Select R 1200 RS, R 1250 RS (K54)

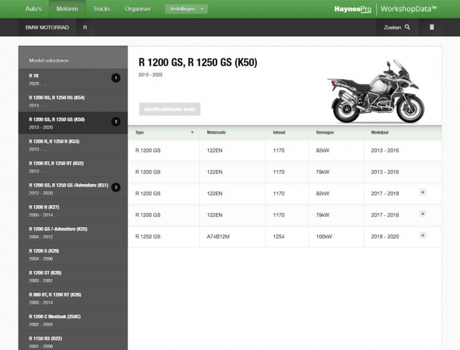coord(73,101)
